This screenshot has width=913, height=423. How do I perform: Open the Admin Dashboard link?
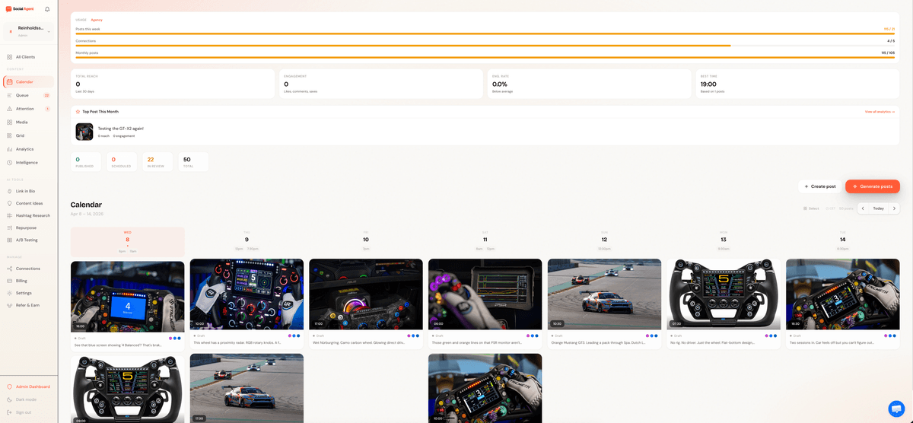pyautogui.click(x=29, y=386)
